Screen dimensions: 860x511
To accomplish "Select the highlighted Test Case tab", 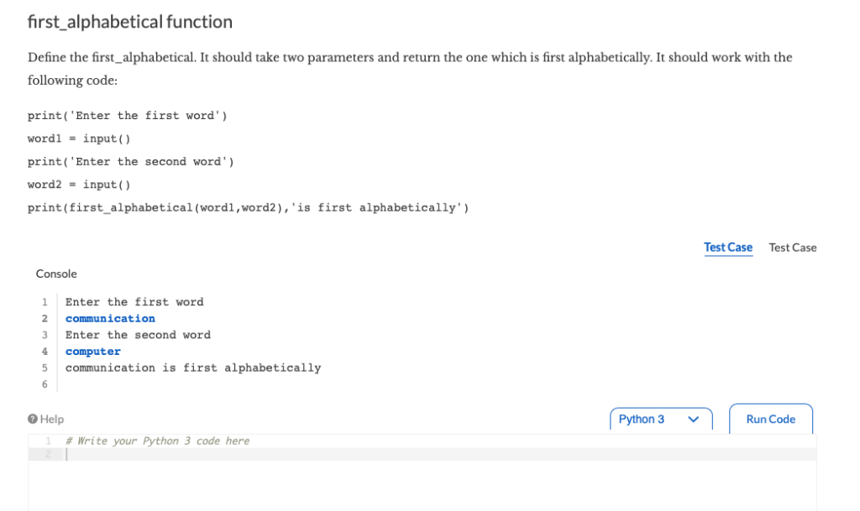I will pyautogui.click(x=727, y=247).
